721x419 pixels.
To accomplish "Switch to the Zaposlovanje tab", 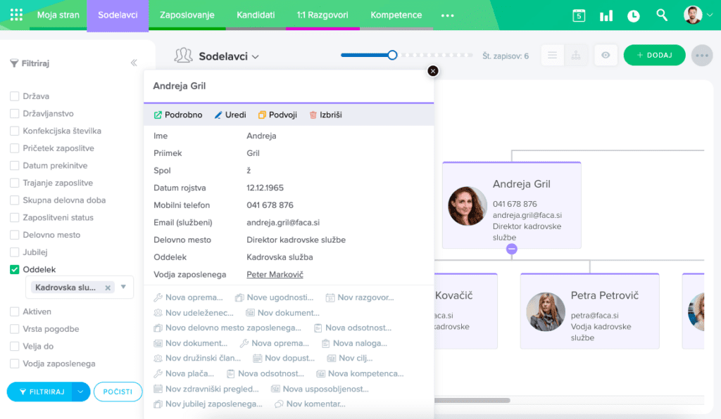I will click(x=187, y=15).
